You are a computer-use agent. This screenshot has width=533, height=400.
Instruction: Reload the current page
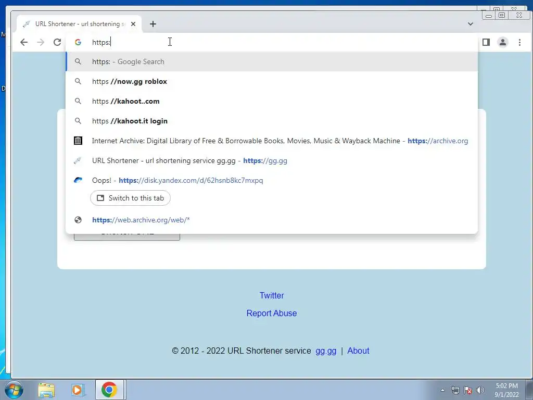(x=57, y=42)
